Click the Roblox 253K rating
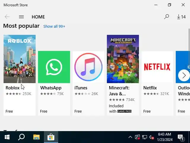The height and width of the screenshot is (143, 190). pyautogui.click(x=18, y=94)
